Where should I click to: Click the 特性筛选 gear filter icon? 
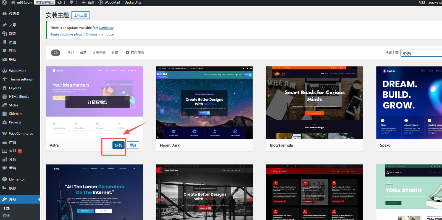(127, 53)
